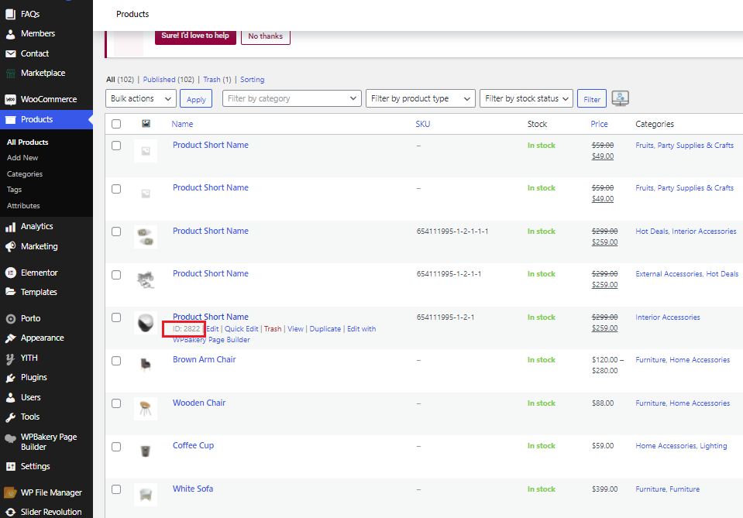
Task: Click Quick Edit for product ID 2822
Action: coord(241,328)
